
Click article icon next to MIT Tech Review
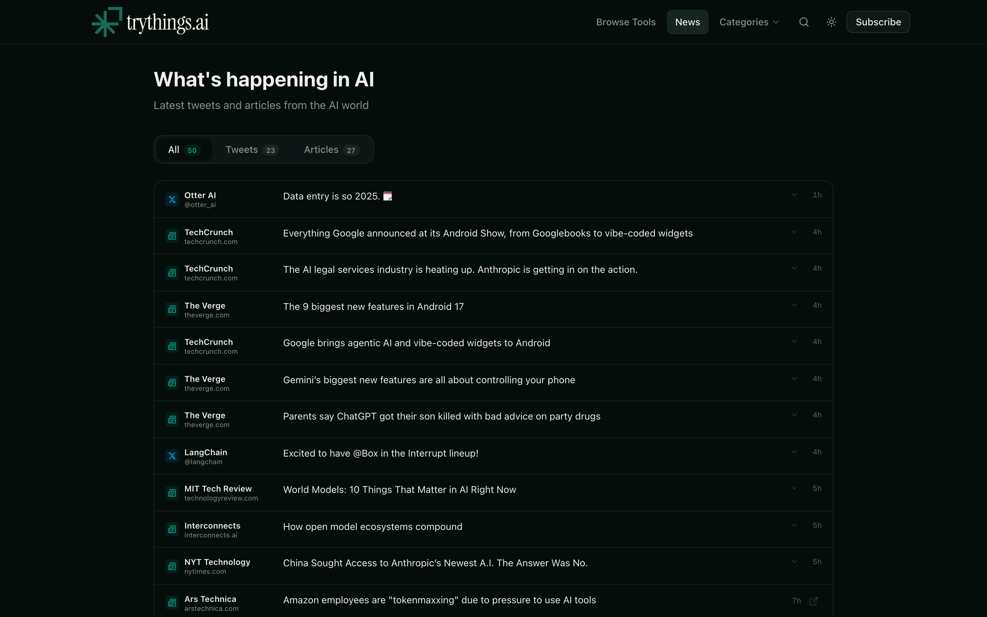click(172, 493)
